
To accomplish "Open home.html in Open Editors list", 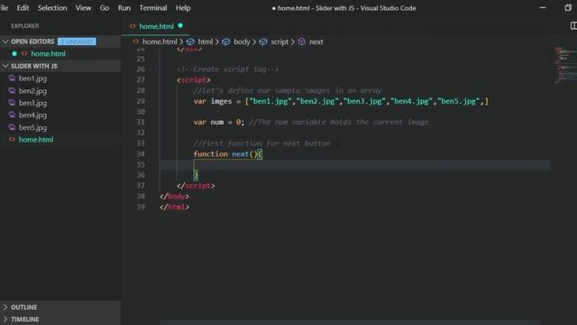I will click(x=48, y=54).
